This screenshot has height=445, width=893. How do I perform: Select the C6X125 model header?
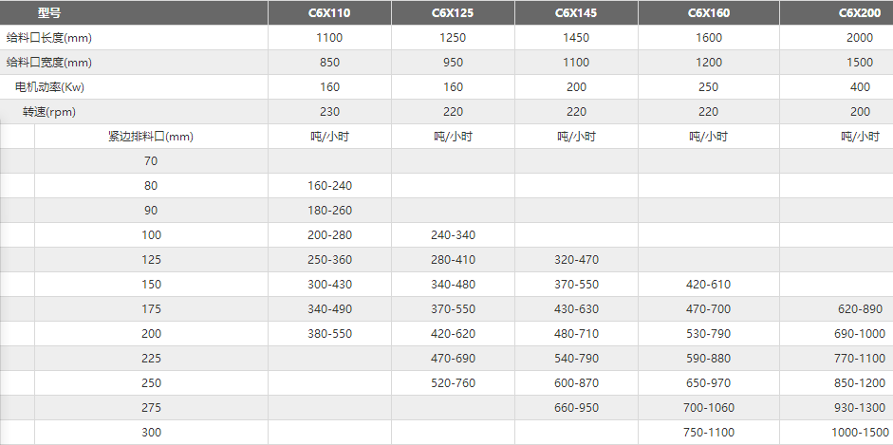coord(454,12)
